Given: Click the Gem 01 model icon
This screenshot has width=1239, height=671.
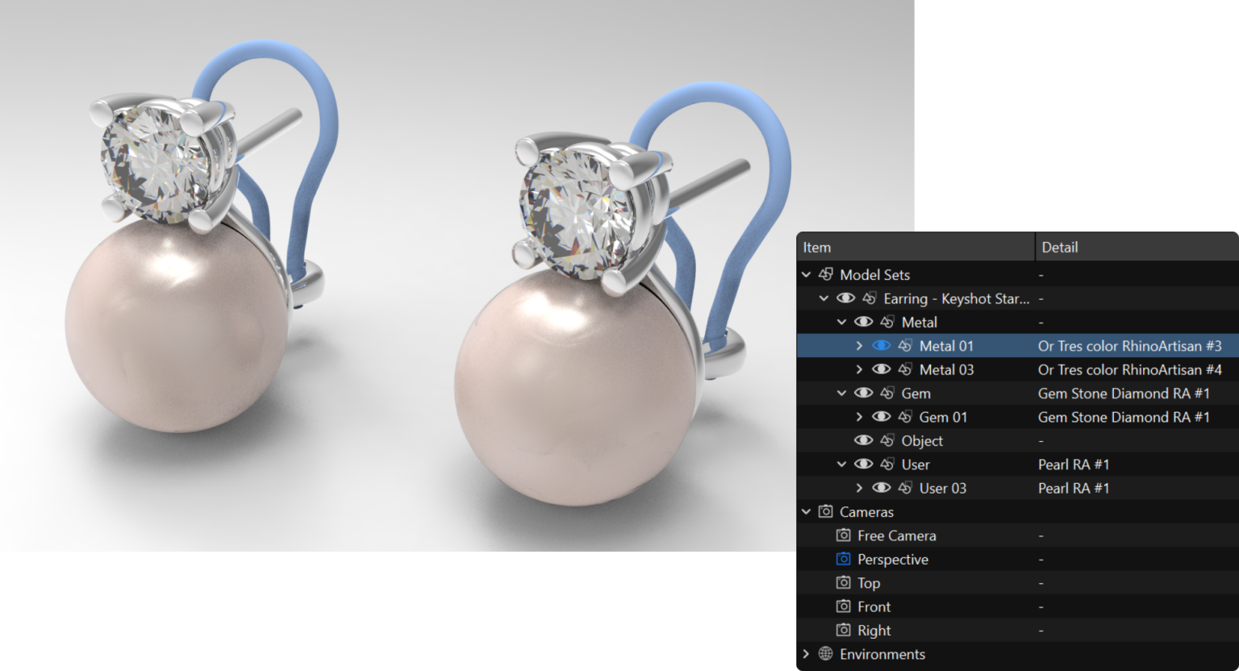Looking at the screenshot, I should (905, 417).
